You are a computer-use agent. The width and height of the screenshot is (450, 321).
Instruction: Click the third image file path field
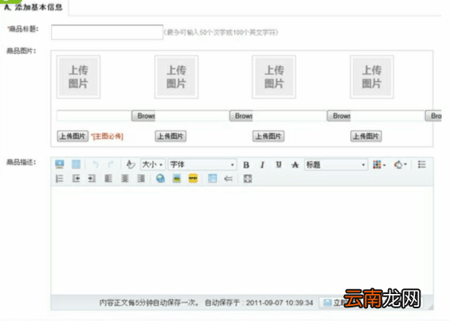[290, 116]
